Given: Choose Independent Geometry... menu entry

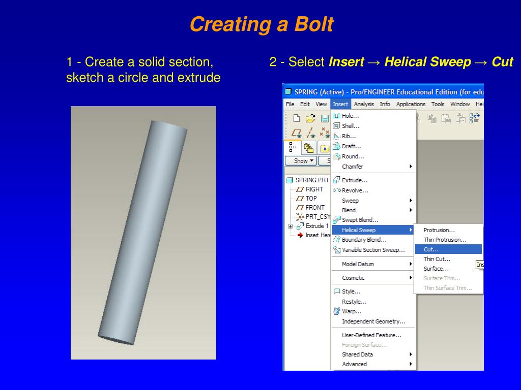Looking at the screenshot, I should coord(374,321).
